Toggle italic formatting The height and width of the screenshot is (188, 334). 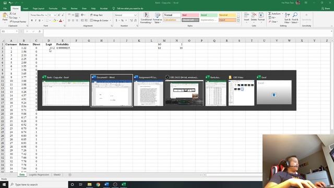pos(35,20)
